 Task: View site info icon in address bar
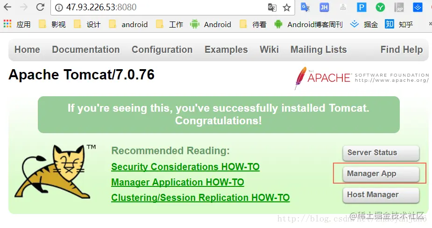pos(59,7)
